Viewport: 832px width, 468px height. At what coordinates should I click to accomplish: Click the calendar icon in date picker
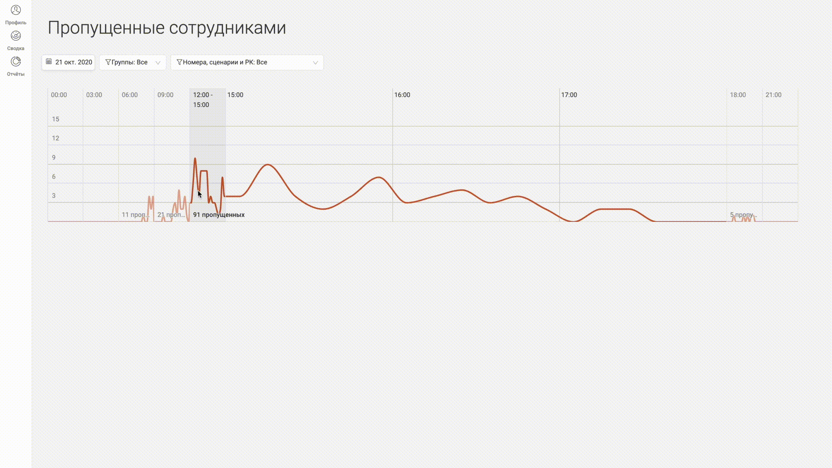pos(49,62)
